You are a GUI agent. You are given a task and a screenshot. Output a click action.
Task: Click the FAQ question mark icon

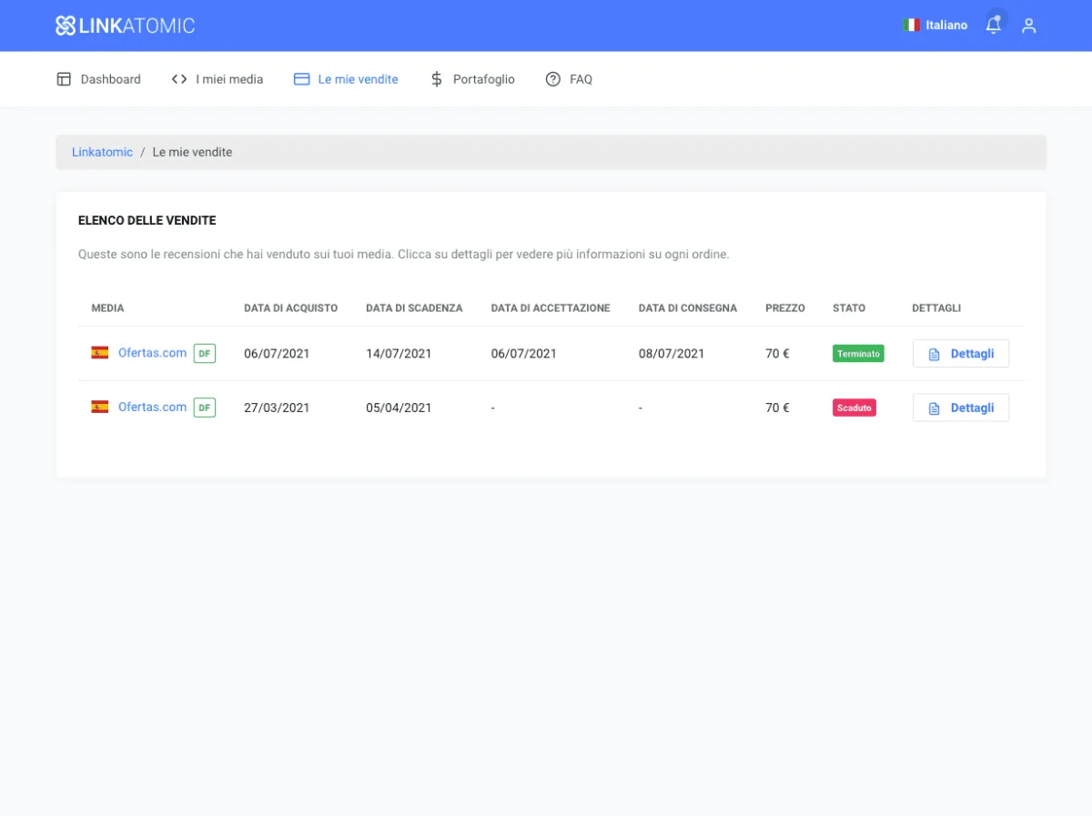coord(552,79)
